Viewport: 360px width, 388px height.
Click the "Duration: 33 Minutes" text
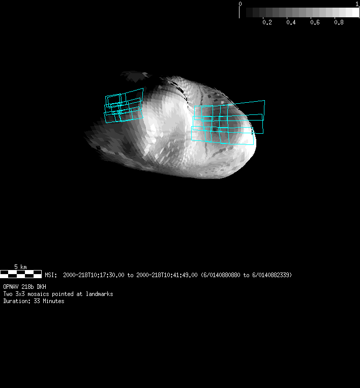tap(34, 301)
